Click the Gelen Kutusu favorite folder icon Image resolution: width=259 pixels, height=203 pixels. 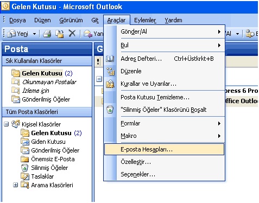click(x=16, y=73)
